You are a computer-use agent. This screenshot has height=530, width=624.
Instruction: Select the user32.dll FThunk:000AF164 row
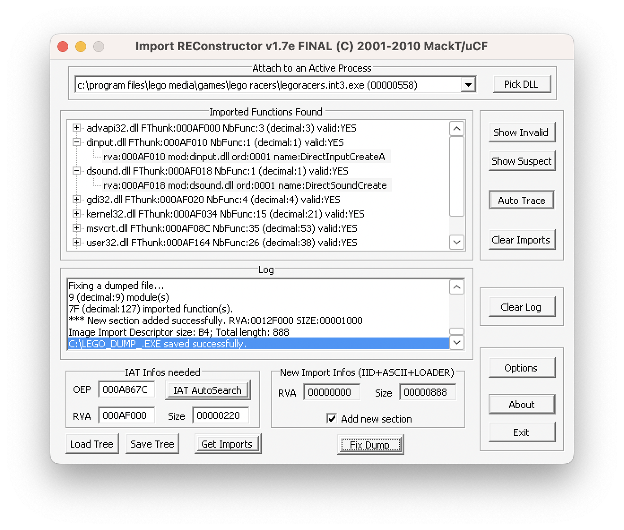tap(222, 243)
